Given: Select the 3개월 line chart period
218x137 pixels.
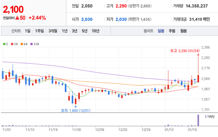Looking at the screenshot, I should (53, 31).
